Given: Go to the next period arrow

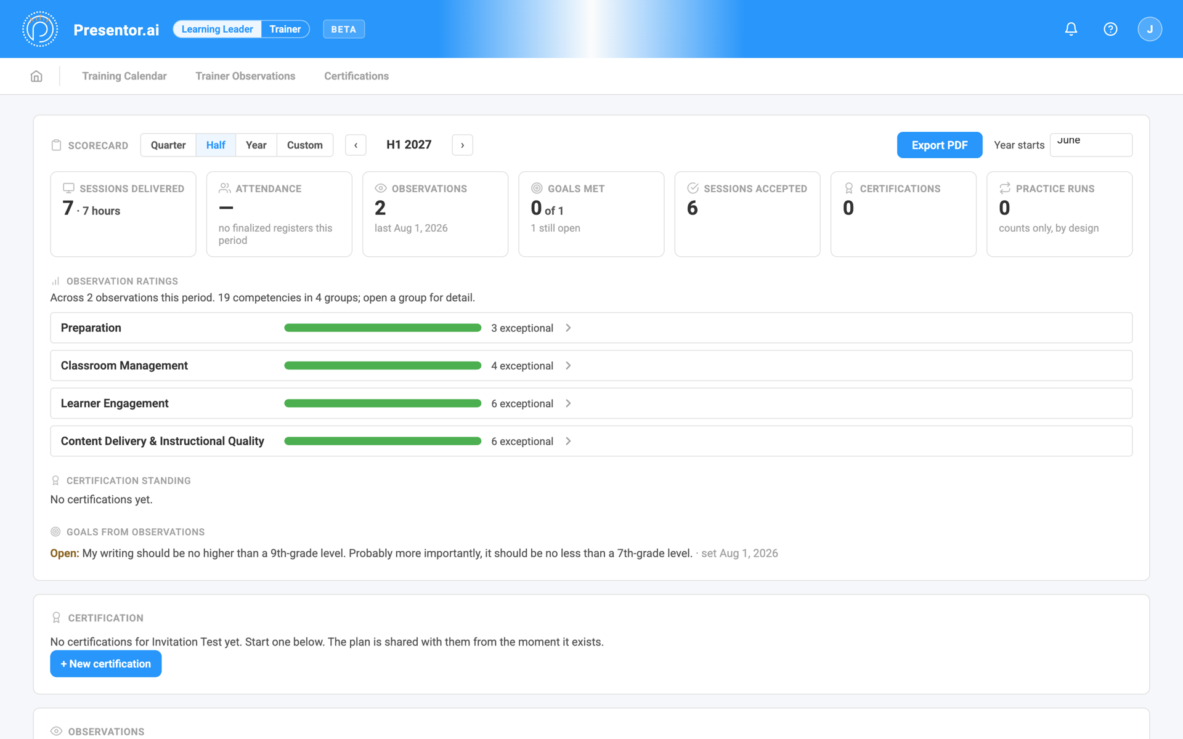Looking at the screenshot, I should pyautogui.click(x=463, y=145).
